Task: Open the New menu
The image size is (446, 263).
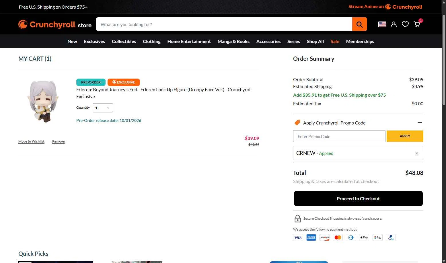Action: [72, 41]
